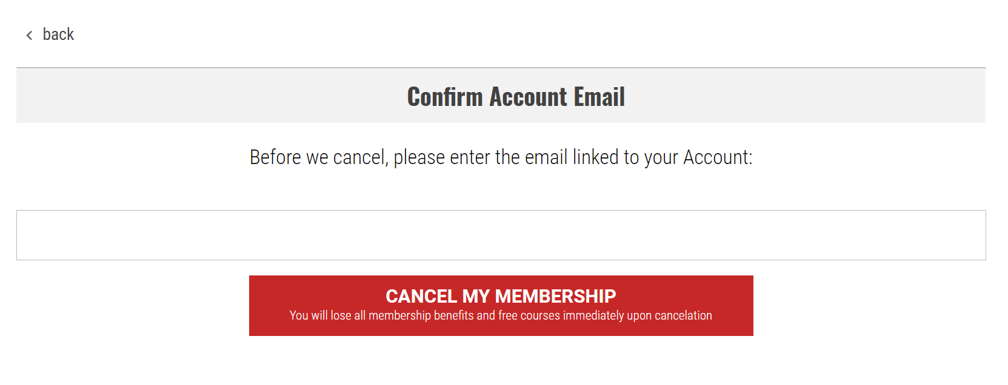The width and height of the screenshot is (1008, 385).
Task: Click the word 'CANCEL' on the red button
Action: tap(421, 296)
